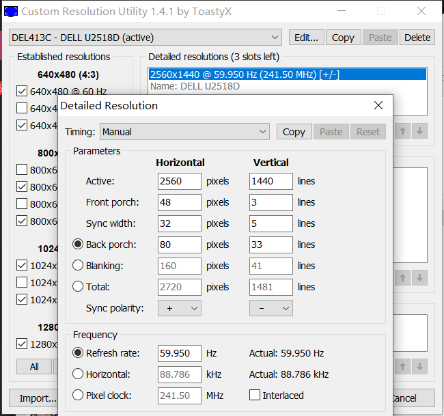Click the Actual: 59.950 Hz text
This screenshot has height=416, width=444.
[x=287, y=353]
